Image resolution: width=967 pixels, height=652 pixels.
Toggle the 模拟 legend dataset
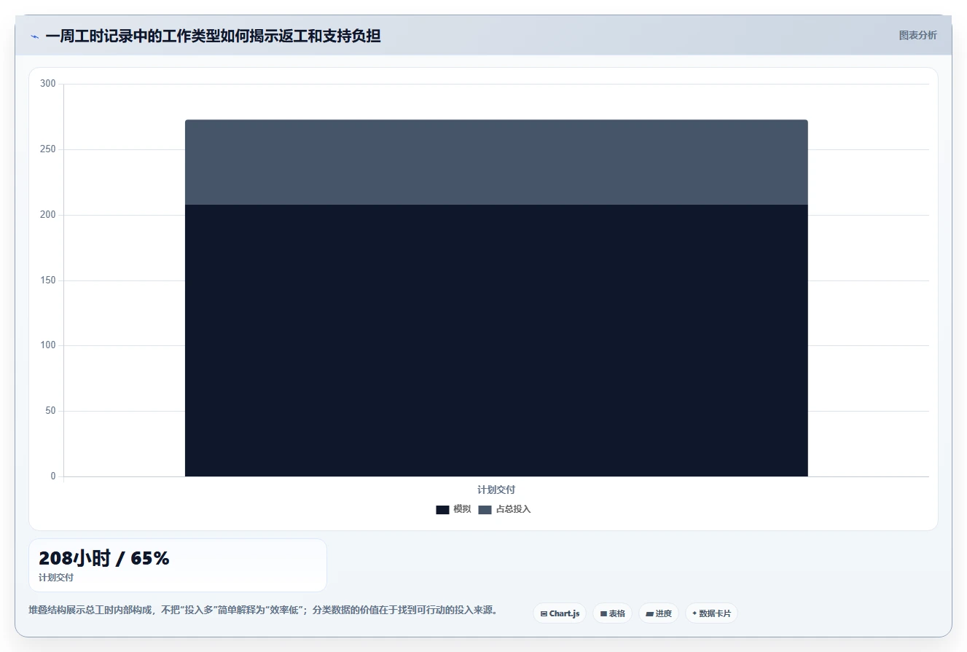(453, 509)
